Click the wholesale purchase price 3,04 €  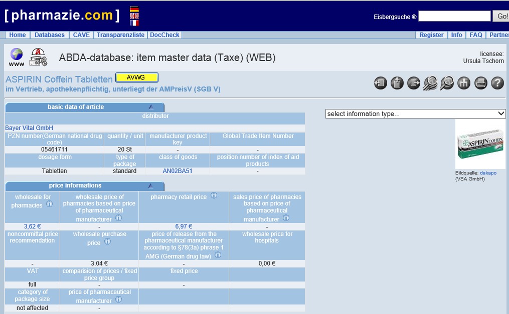[x=99, y=263]
